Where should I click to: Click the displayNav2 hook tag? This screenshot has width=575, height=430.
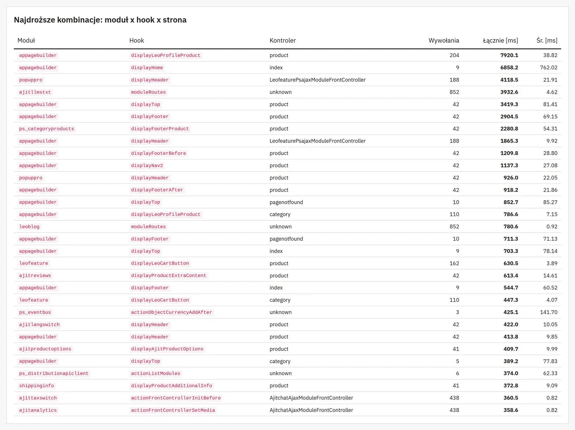pyautogui.click(x=147, y=165)
